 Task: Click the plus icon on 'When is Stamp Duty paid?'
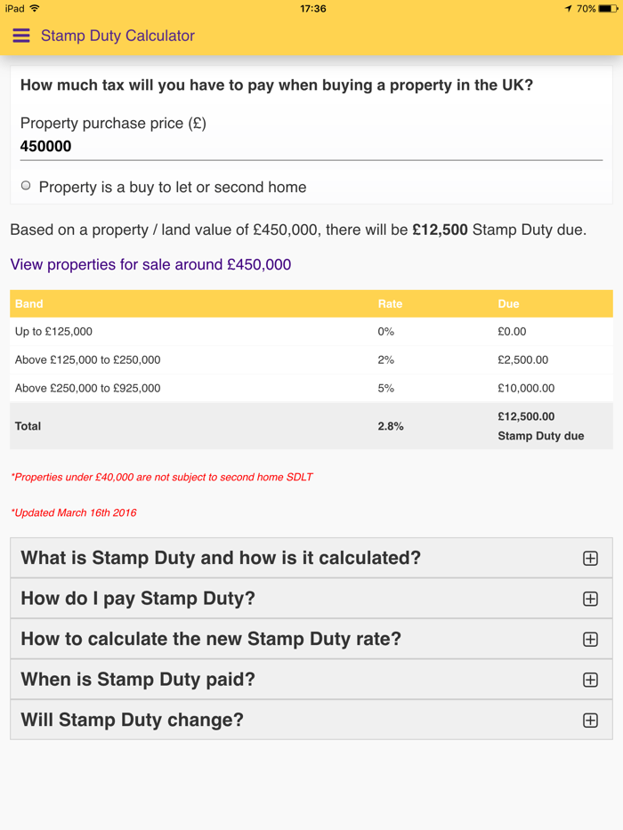tap(590, 679)
